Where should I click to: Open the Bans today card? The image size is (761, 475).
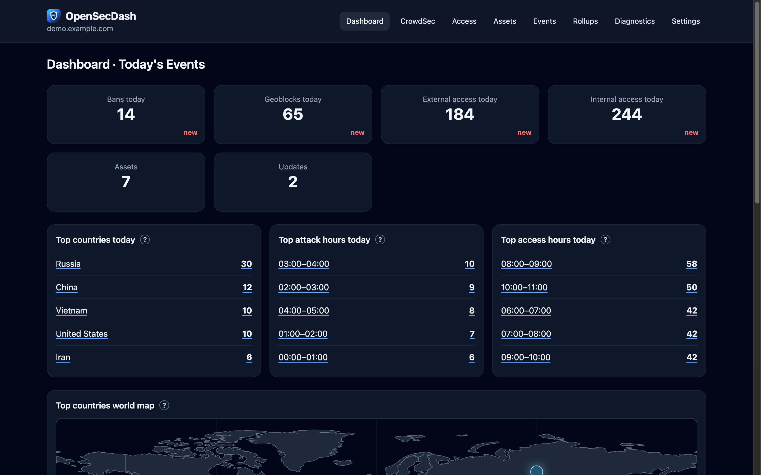(126, 114)
